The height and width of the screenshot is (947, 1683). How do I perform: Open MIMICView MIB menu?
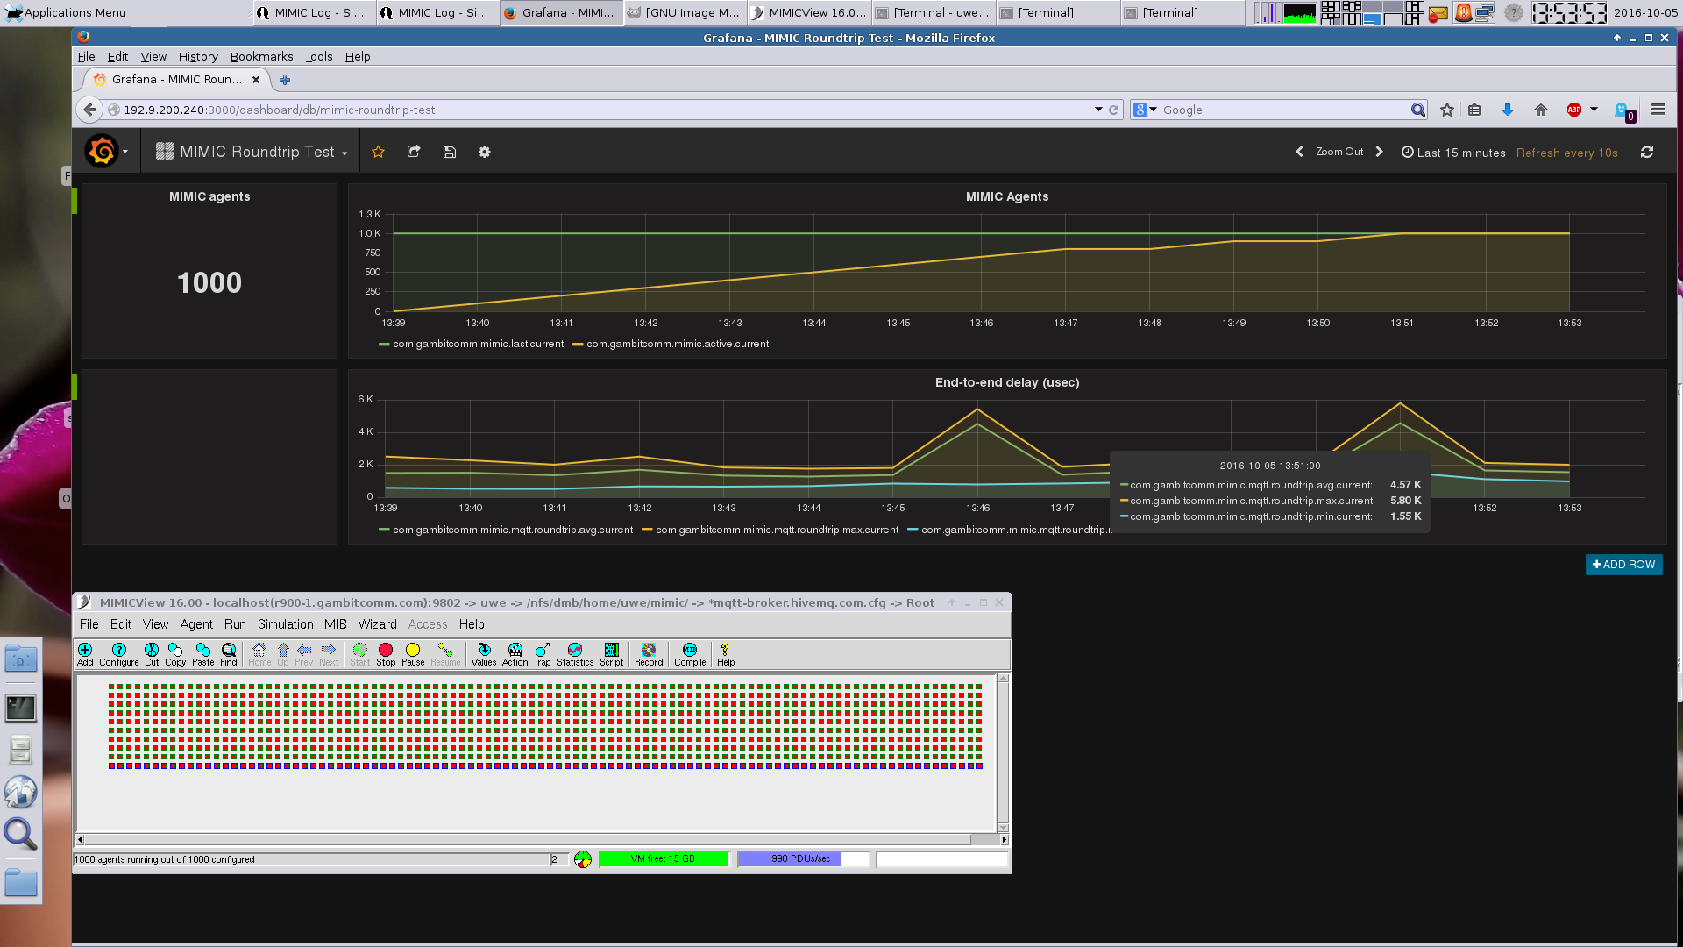click(x=336, y=624)
